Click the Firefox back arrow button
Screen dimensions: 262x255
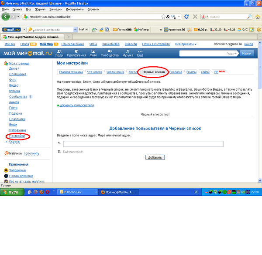click(6, 17)
